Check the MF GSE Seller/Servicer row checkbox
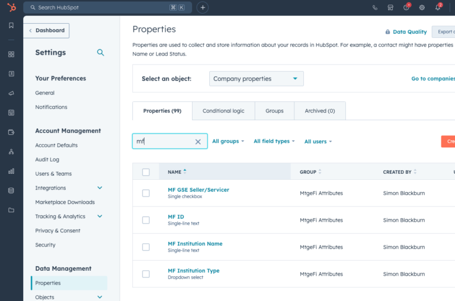The height and width of the screenshot is (301, 455). [146, 193]
